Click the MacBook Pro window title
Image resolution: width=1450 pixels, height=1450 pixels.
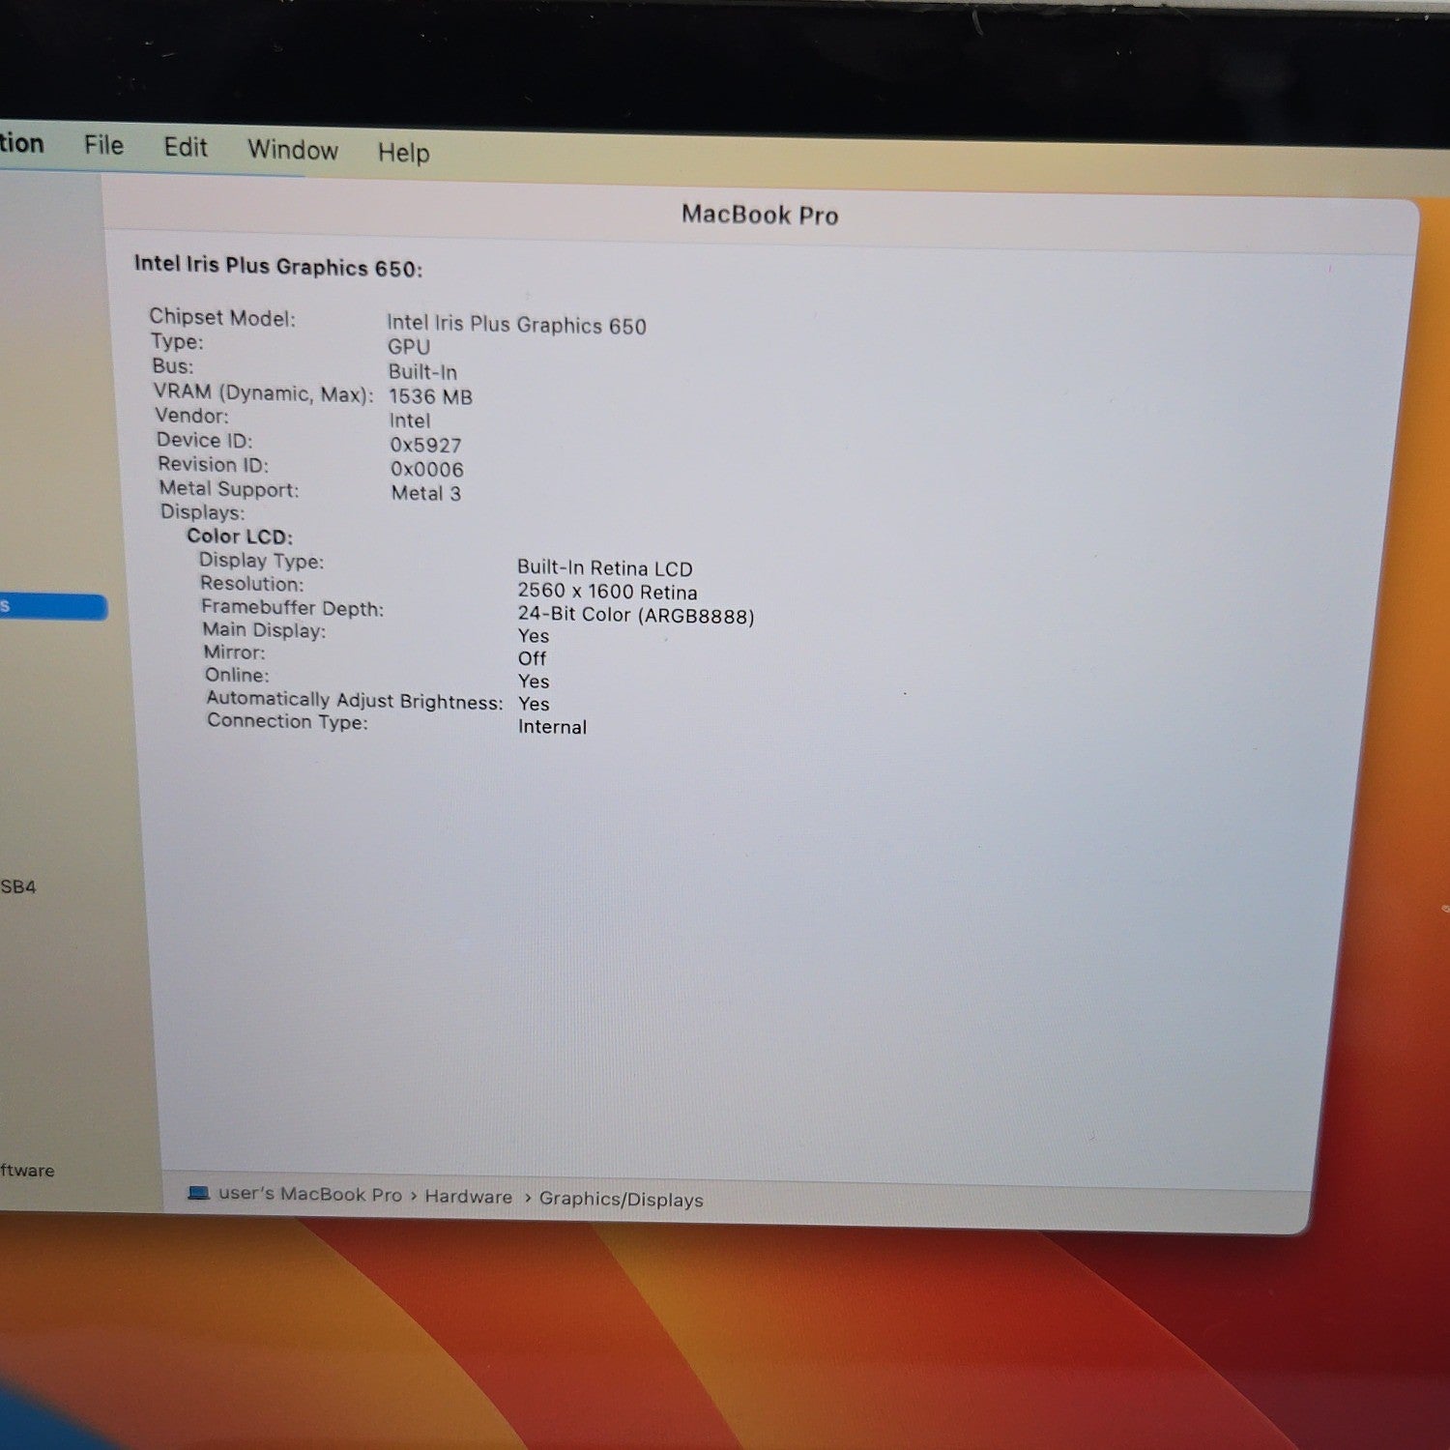(x=760, y=215)
